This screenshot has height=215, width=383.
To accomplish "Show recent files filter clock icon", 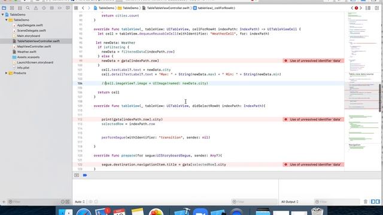I will (x=63, y=202).
